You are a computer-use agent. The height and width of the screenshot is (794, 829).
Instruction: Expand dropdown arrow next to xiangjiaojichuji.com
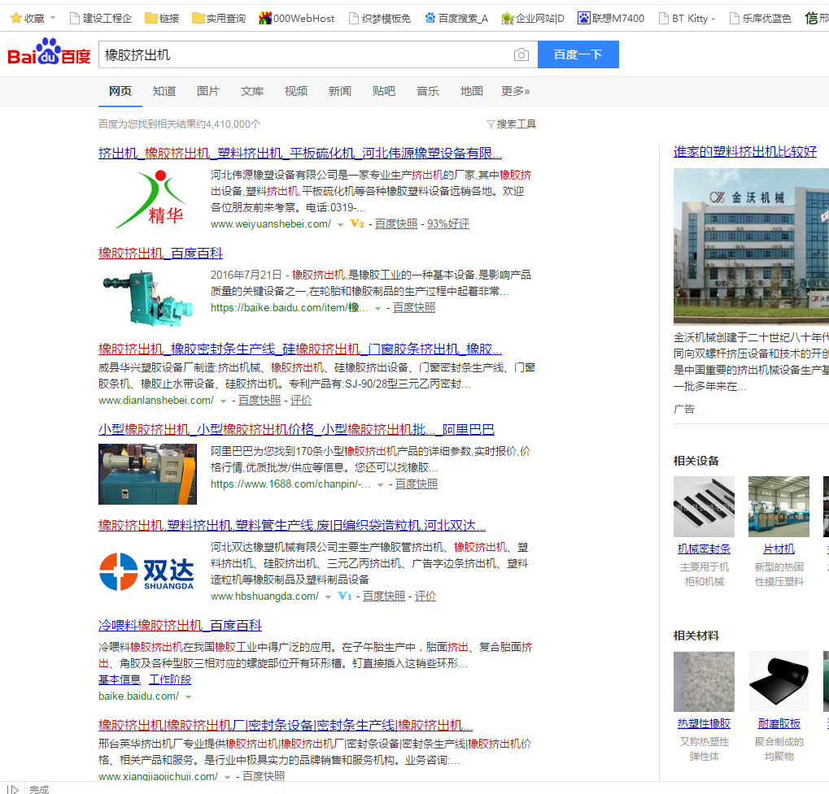point(227,778)
